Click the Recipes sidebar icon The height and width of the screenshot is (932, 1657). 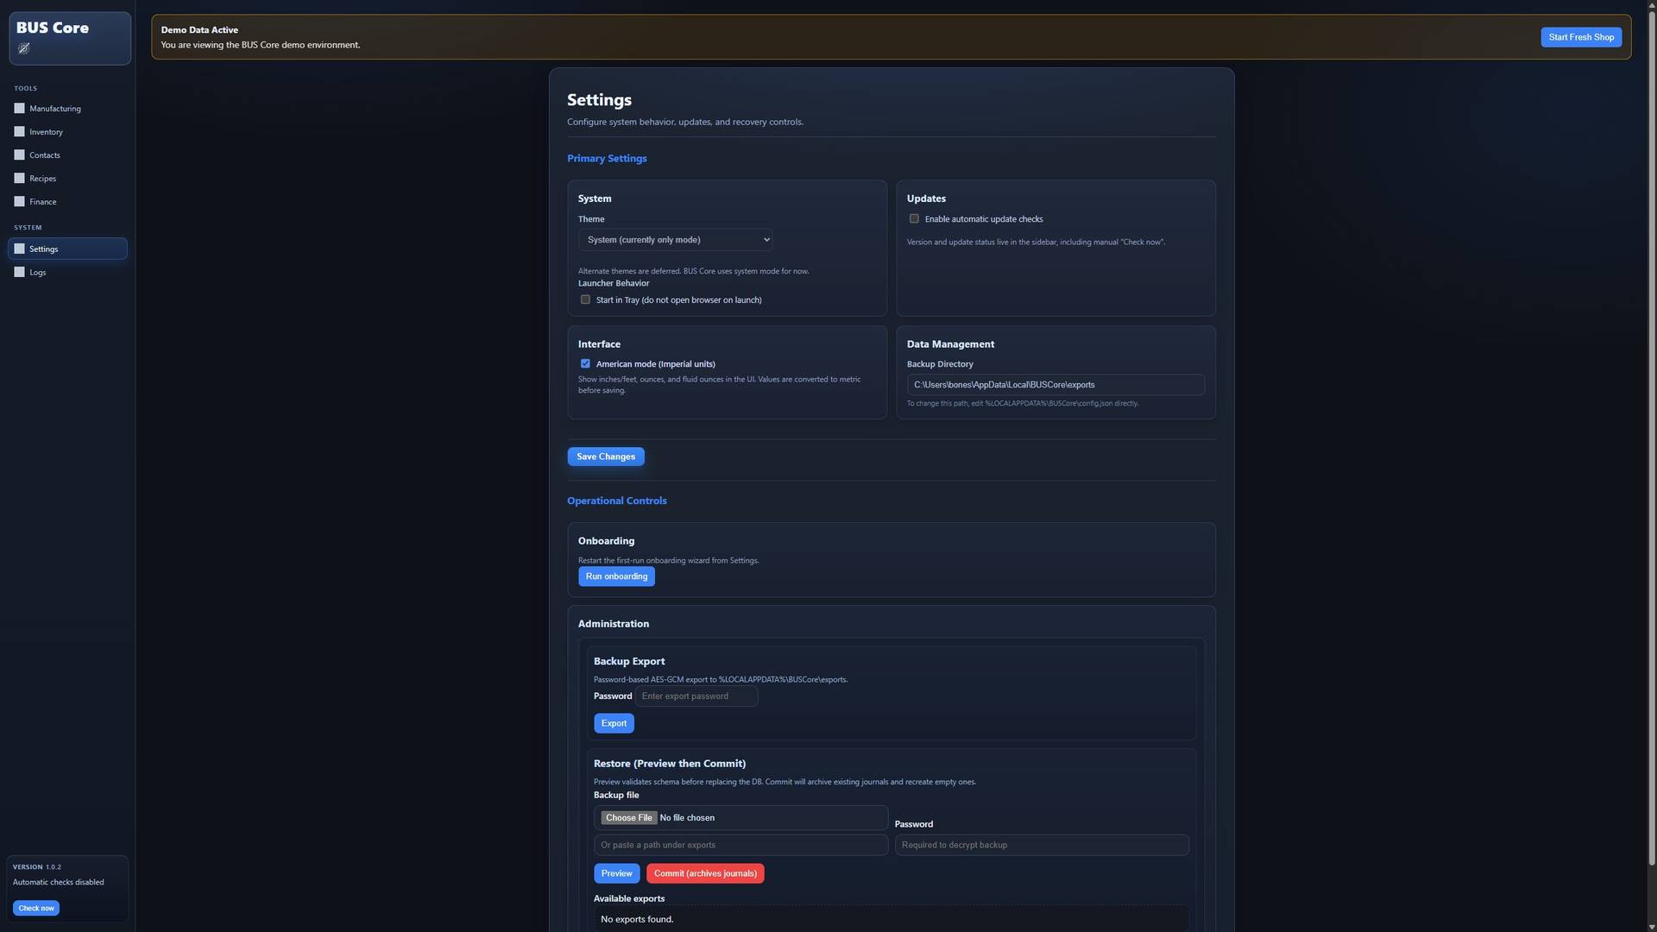(x=19, y=179)
